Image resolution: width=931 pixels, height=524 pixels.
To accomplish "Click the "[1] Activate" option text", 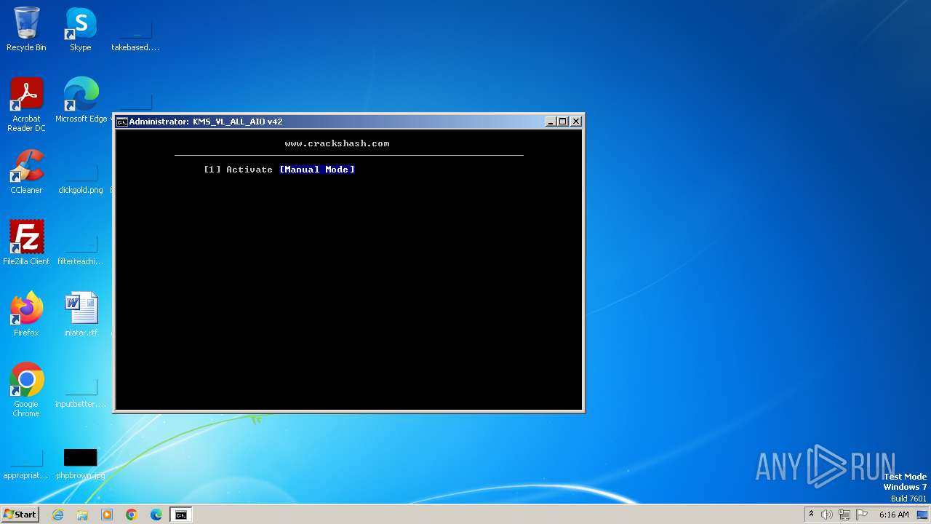I will [x=238, y=170].
